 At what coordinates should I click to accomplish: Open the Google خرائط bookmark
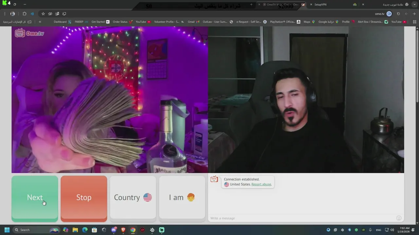coord(328,22)
